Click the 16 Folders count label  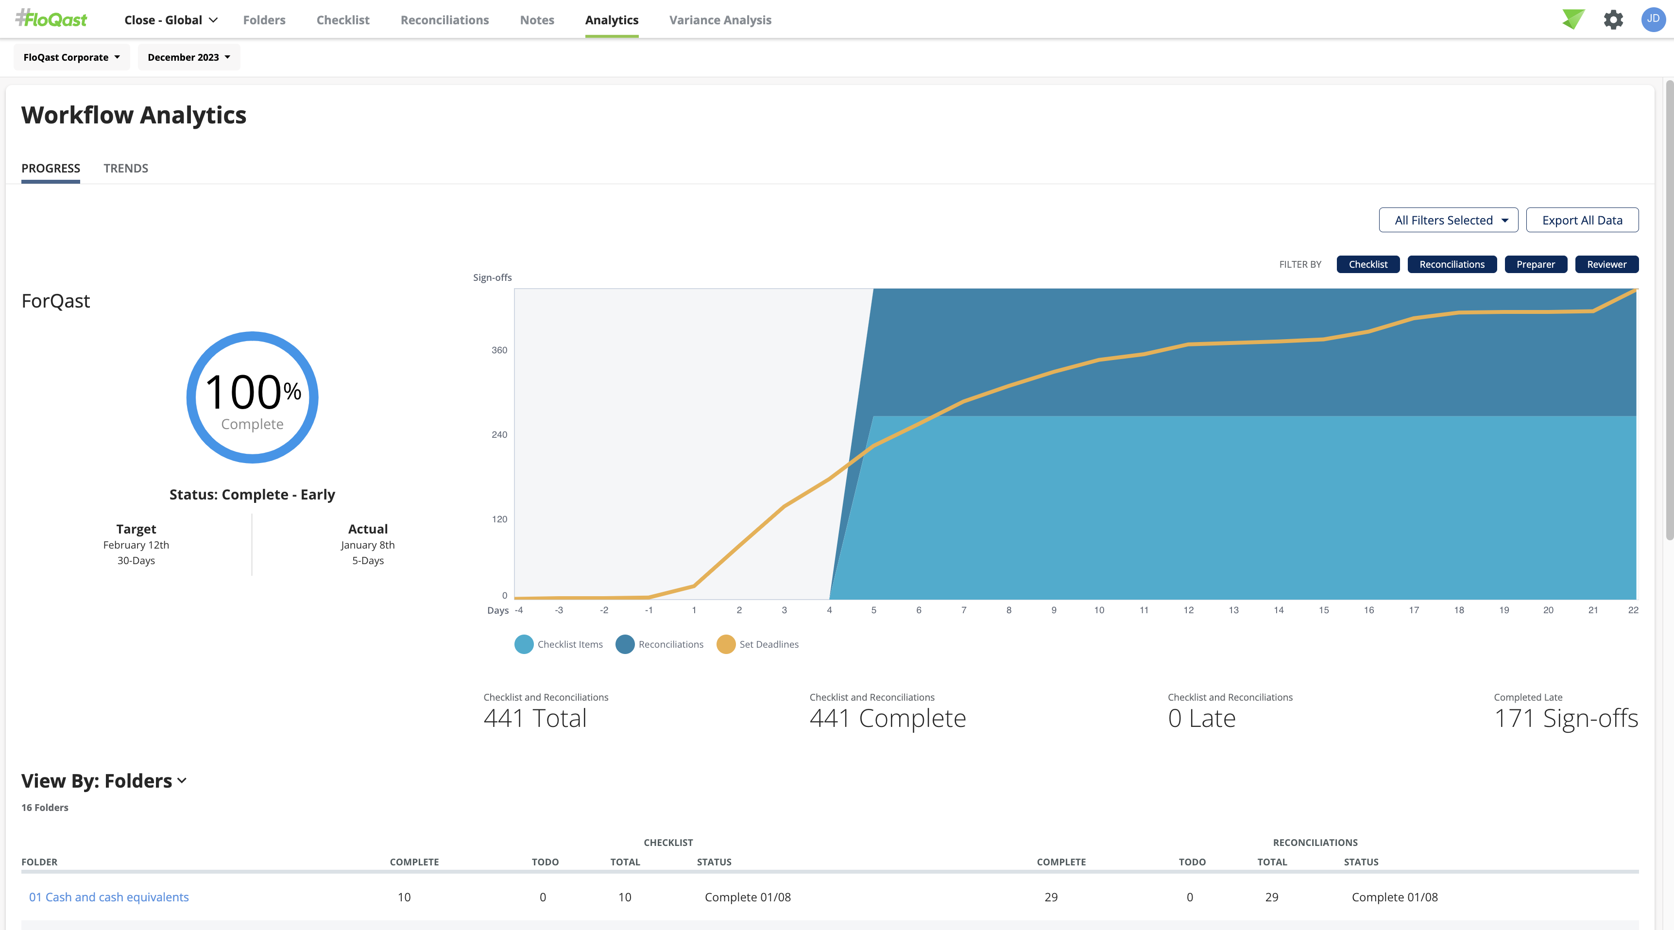click(44, 807)
